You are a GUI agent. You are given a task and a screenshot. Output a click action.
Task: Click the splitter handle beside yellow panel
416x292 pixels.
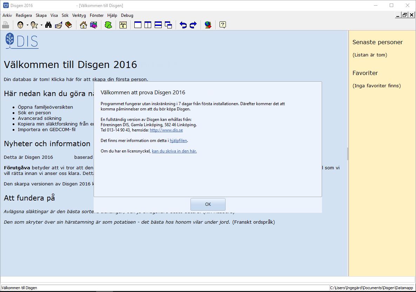[348, 154]
